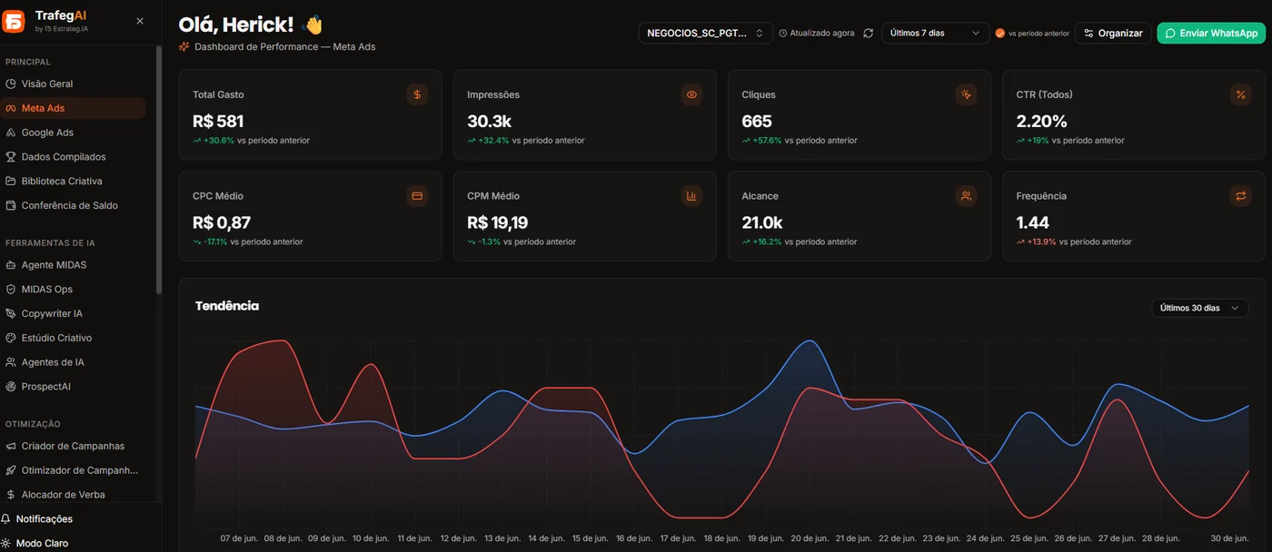Screen dimensions: 1272x552
Task: Click the 1.44 frequency value
Action: (x=1033, y=222)
